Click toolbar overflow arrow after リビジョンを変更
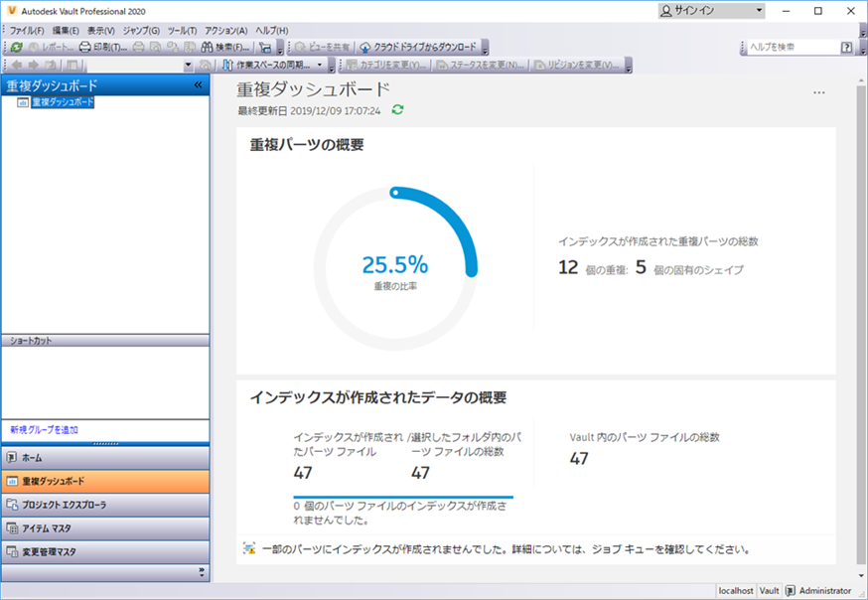This screenshot has width=868, height=600. [629, 66]
